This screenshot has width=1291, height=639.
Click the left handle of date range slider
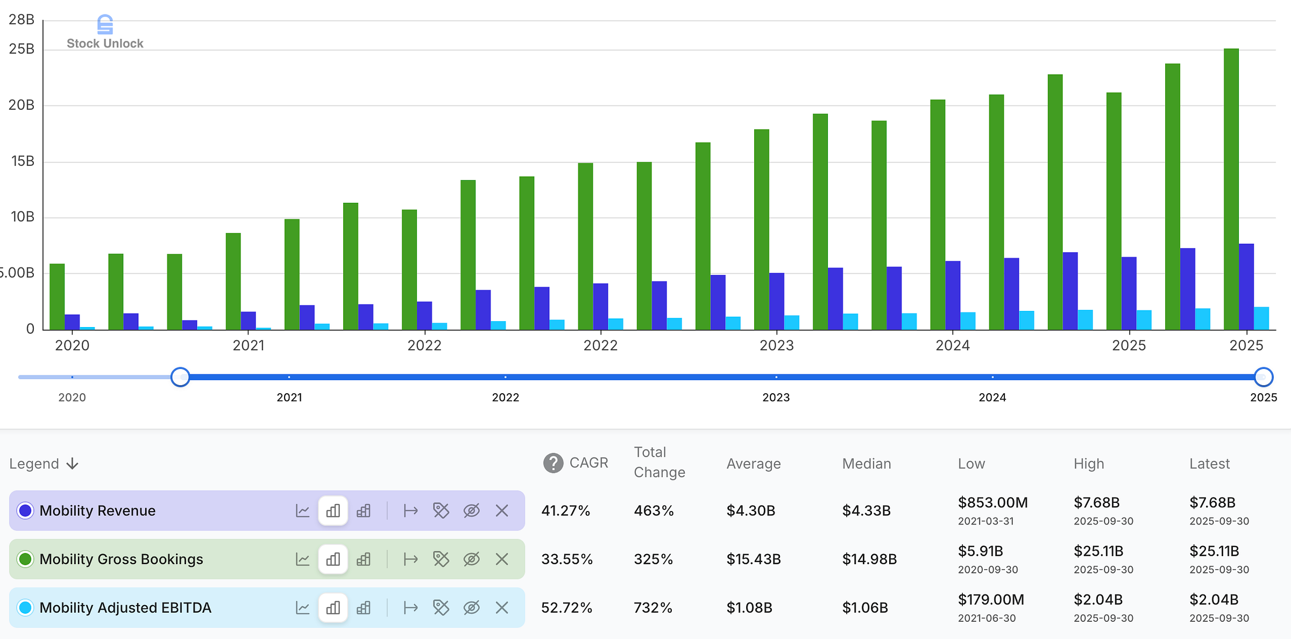tap(180, 377)
